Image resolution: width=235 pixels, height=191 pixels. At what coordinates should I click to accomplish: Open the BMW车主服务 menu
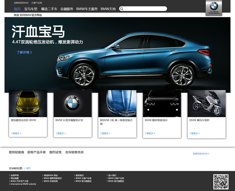[87, 9]
